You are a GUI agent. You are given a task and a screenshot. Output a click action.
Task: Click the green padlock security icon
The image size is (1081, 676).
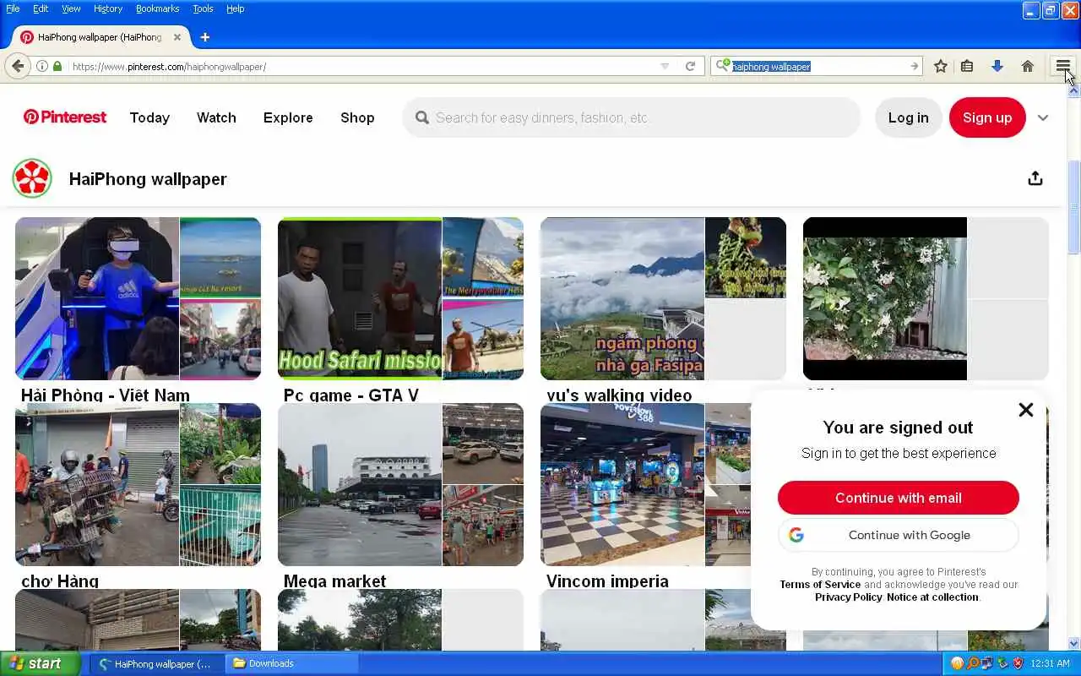(57, 66)
